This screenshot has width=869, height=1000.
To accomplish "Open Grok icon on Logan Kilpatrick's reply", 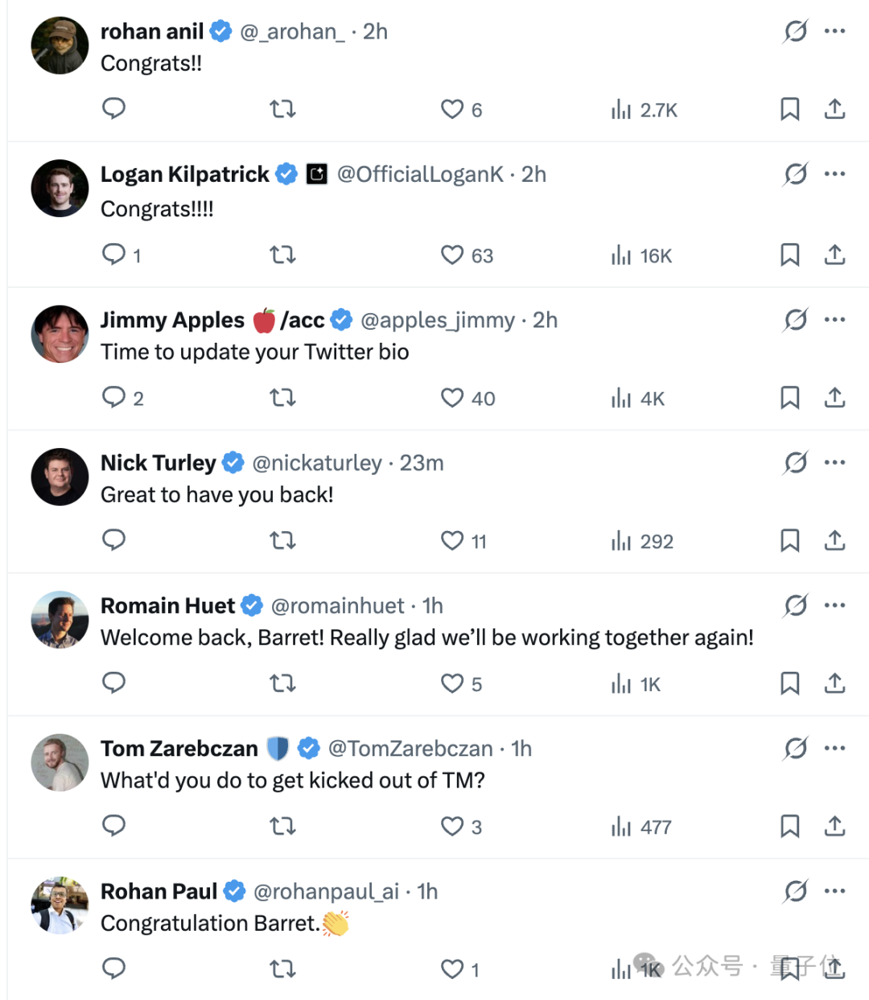I will point(796,174).
